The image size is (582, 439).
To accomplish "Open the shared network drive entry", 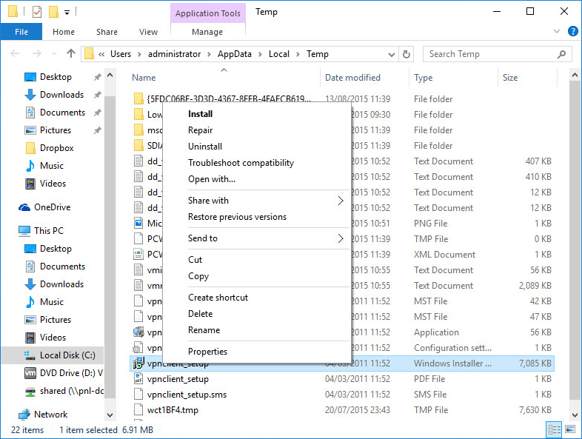I will click(72, 391).
